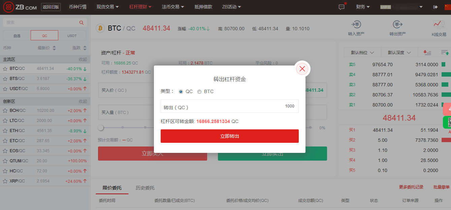Open the K-line trading chart icon
Image resolution: width=451 pixels, height=210 pixels.
click(x=439, y=25)
